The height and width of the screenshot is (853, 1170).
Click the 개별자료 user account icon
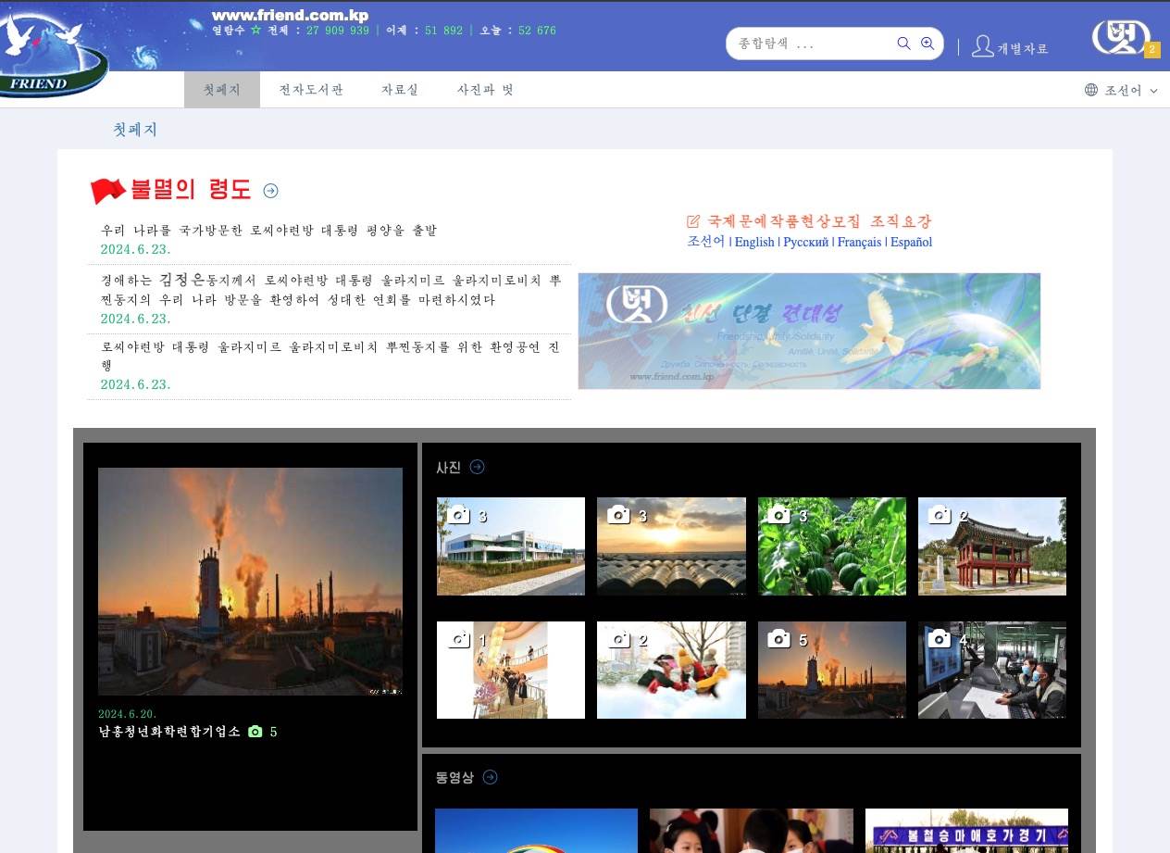(x=982, y=46)
